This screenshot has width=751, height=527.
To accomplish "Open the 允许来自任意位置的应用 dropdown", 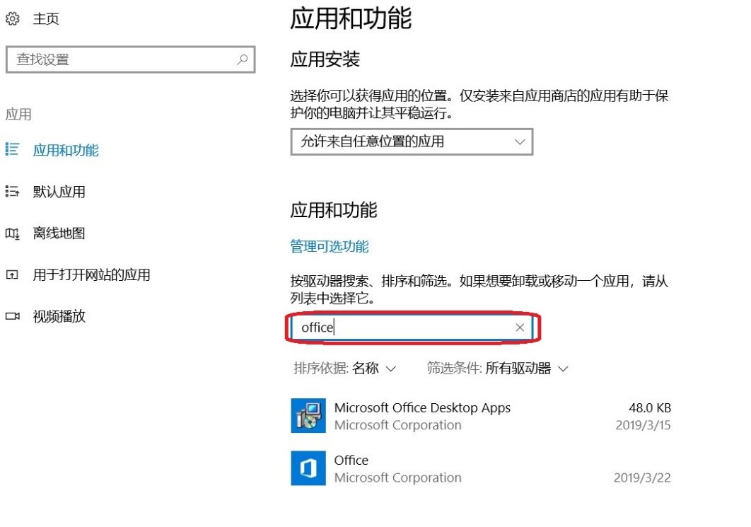I will pos(412,141).
